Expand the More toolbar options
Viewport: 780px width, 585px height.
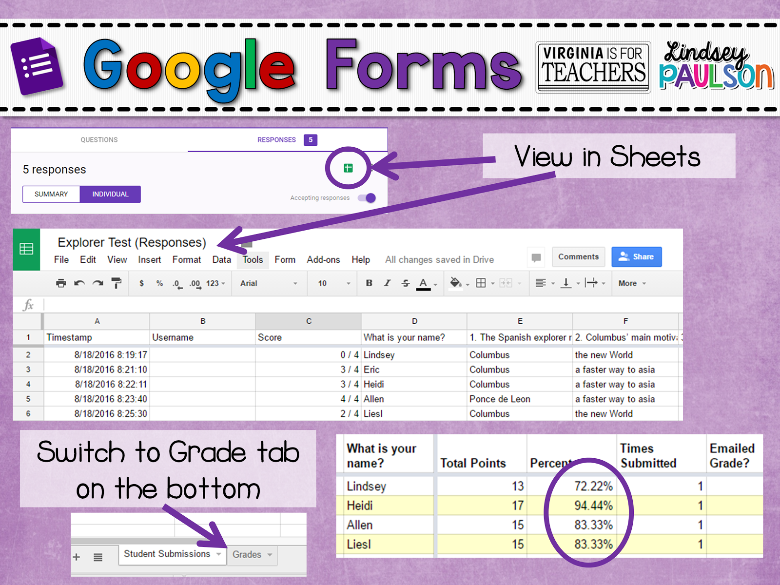(632, 283)
